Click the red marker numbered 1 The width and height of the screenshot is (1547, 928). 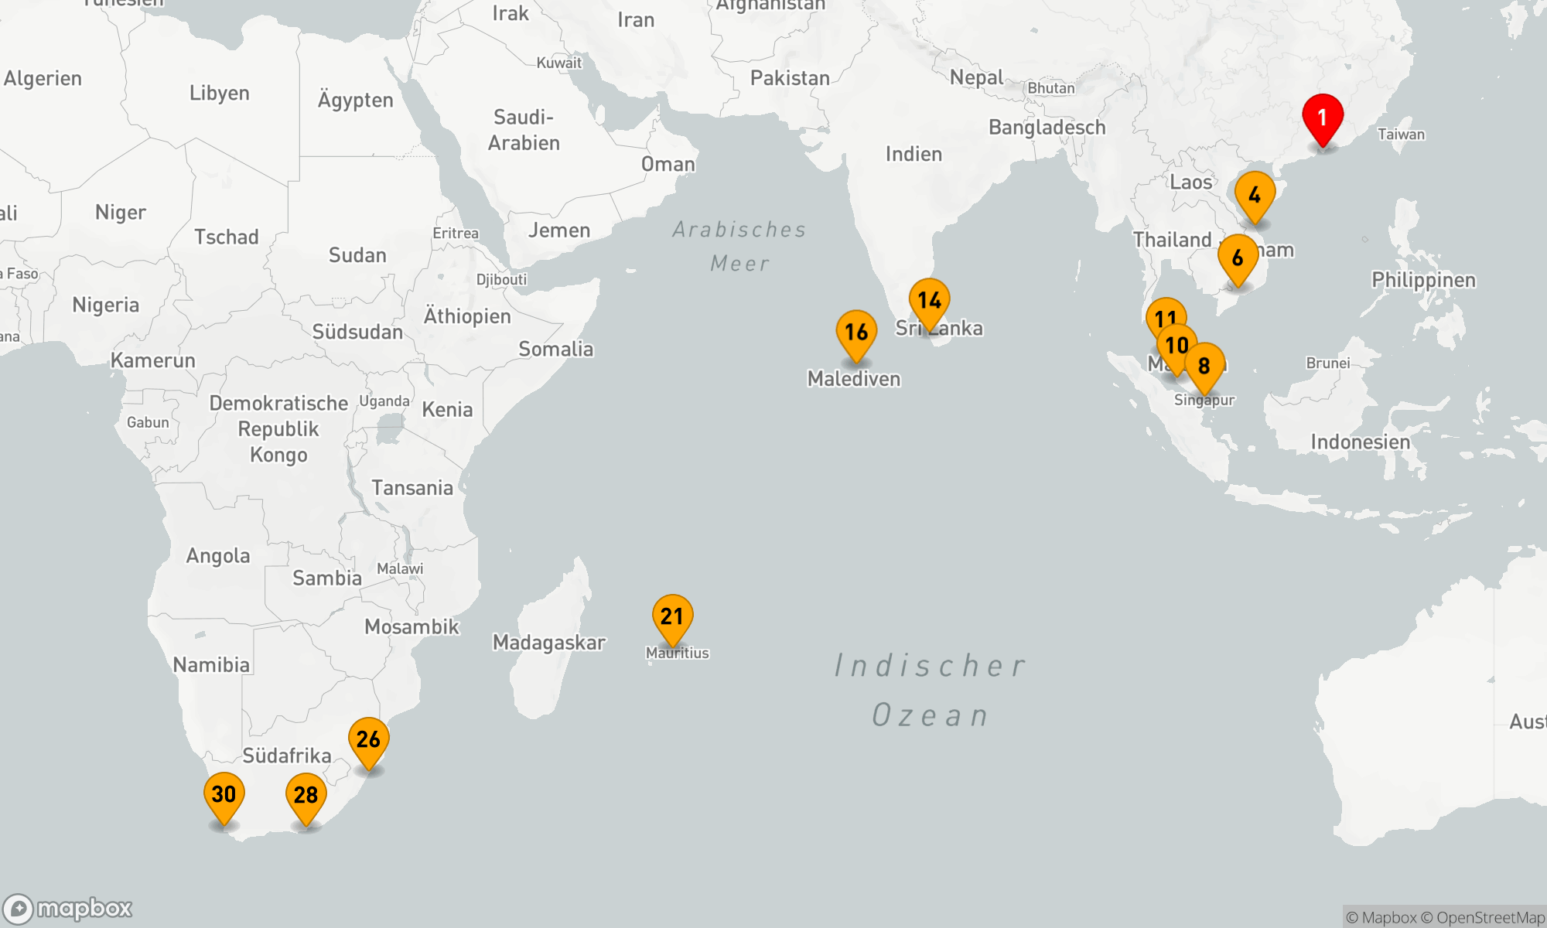pos(1323,118)
